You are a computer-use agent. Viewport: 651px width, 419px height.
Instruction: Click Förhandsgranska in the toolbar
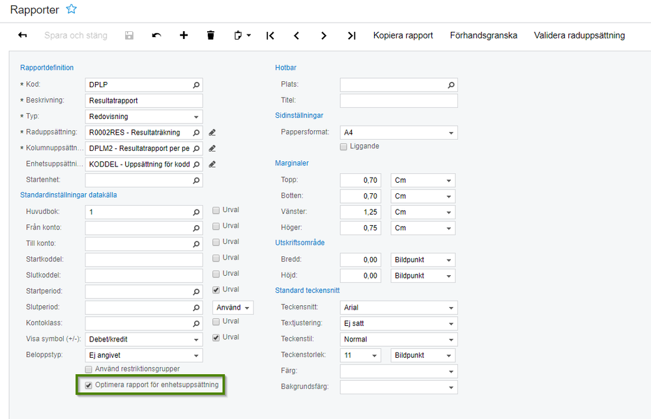click(484, 36)
